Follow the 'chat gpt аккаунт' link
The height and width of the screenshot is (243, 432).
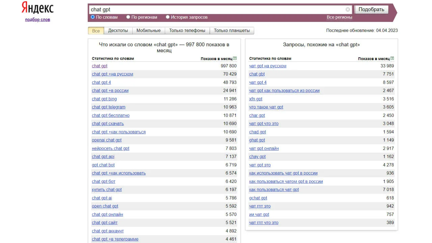click(108, 231)
